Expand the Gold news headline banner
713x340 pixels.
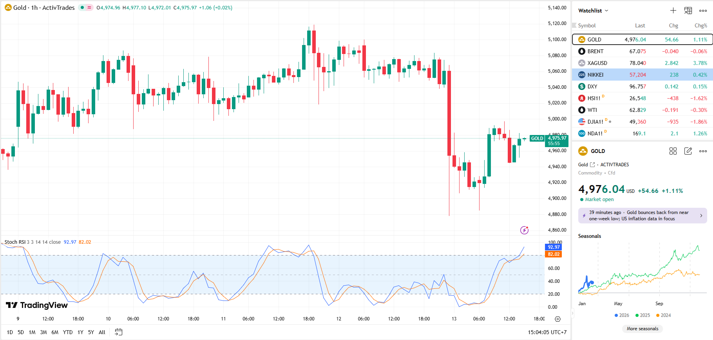coord(642,216)
